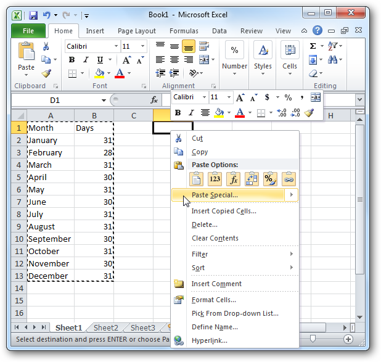This screenshot has height=362, width=381.
Task: Click Decrease Font Size in ribbon
Action: [x=140, y=60]
